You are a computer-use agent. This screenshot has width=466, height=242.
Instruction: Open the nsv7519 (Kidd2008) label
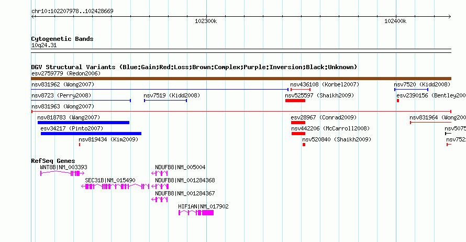click(x=172, y=95)
